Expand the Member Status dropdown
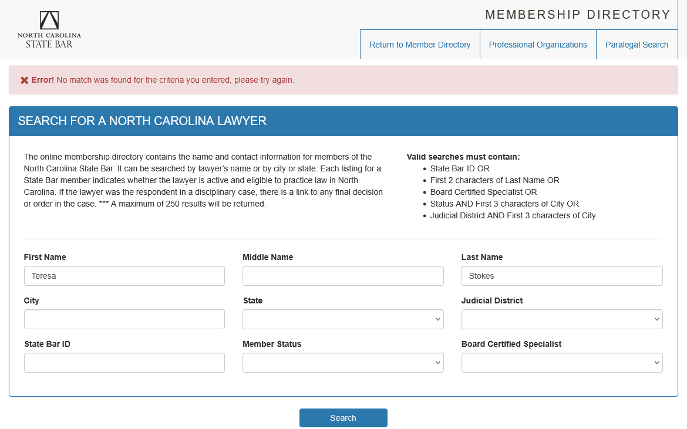Screen dimensions: 687x429 pyautogui.click(x=343, y=363)
